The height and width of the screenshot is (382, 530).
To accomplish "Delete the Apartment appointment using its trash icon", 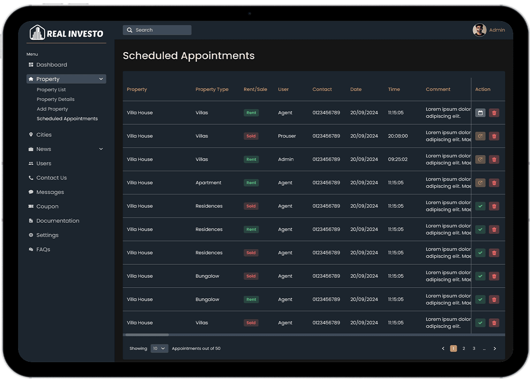I will click(494, 183).
